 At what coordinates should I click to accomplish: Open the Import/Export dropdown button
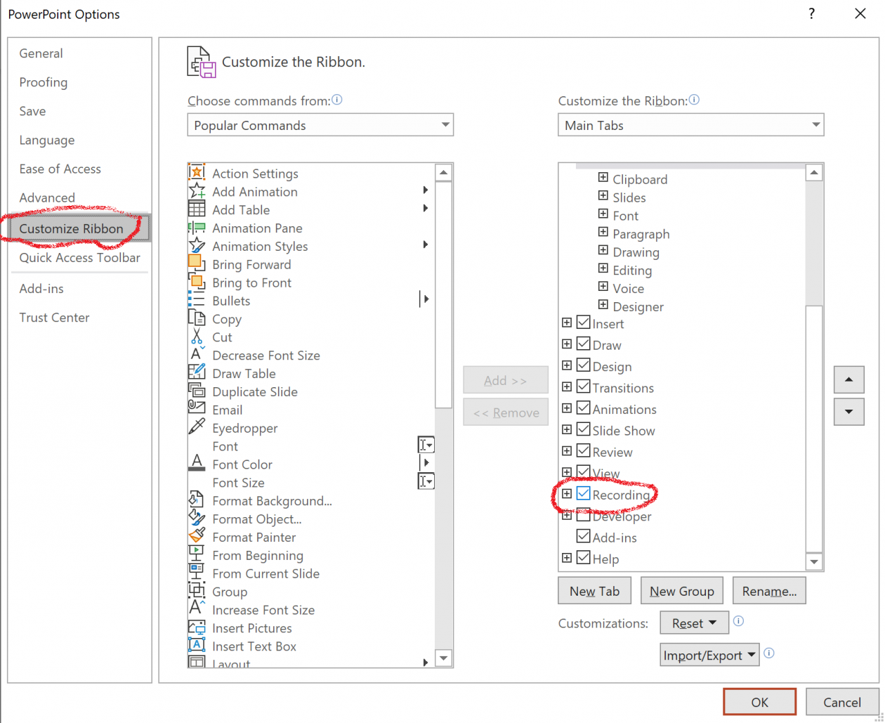pyautogui.click(x=710, y=655)
